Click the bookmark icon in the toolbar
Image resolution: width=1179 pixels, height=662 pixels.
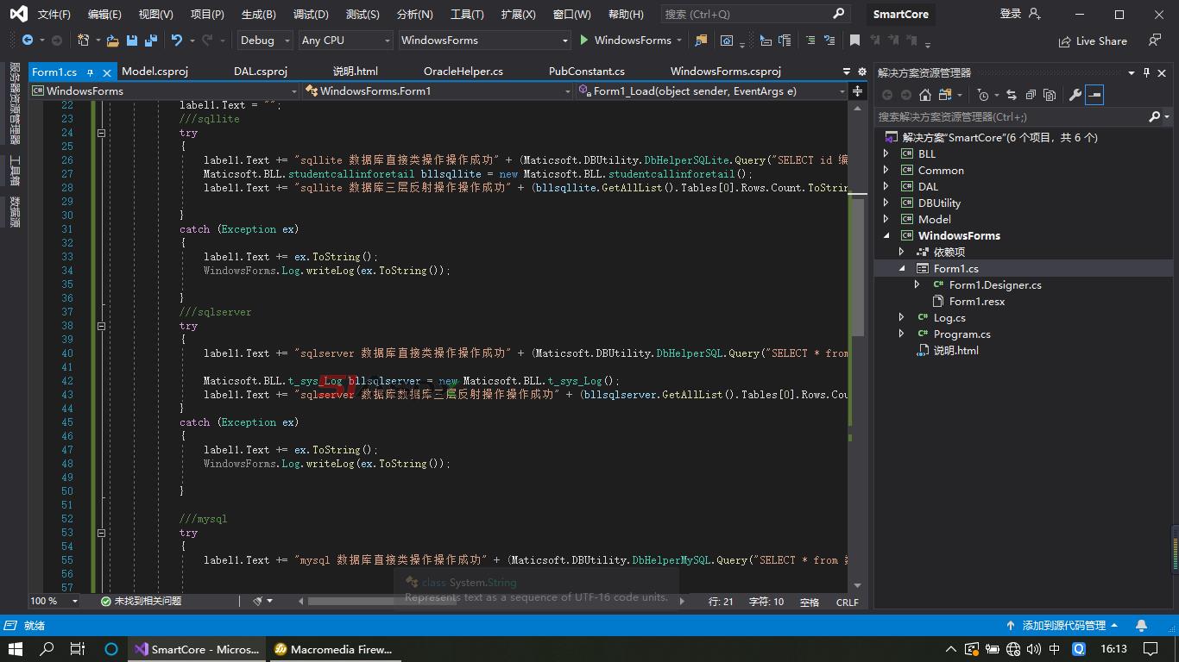click(x=854, y=41)
